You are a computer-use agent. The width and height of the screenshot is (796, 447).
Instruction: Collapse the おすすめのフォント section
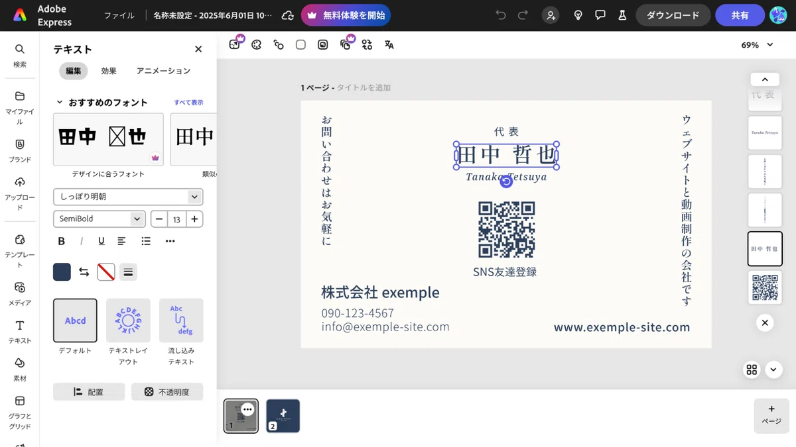[59, 103]
